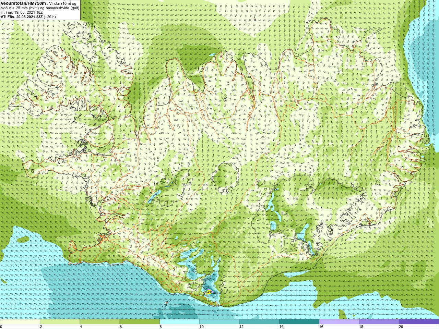
Task: Click the 'Vindur (10m) og' label
Action: pos(63,3)
